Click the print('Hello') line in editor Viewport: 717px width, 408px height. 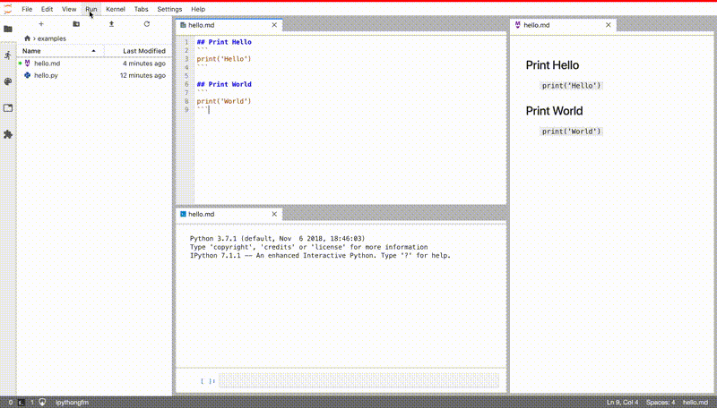[x=224, y=59]
